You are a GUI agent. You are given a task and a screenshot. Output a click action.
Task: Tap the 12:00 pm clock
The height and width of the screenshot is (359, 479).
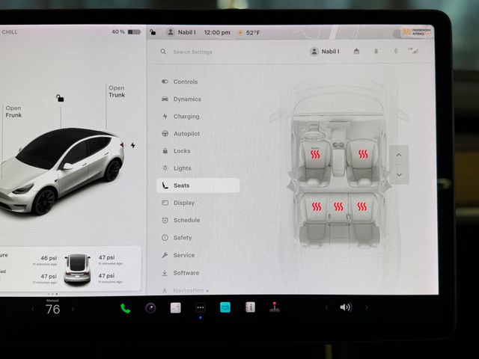pos(217,32)
